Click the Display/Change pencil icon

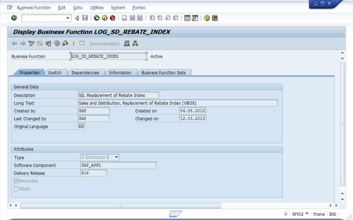tap(31, 43)
